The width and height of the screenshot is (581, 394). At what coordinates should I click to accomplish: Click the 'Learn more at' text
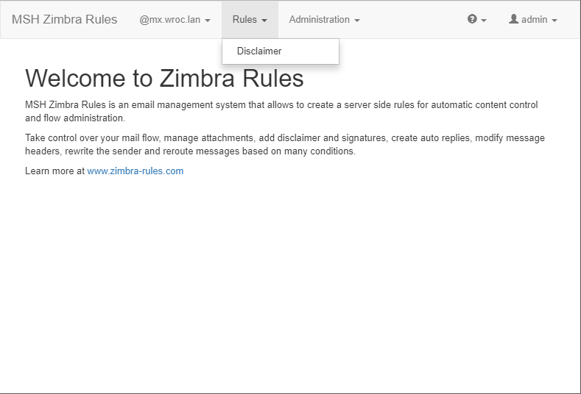click(54, 171)
